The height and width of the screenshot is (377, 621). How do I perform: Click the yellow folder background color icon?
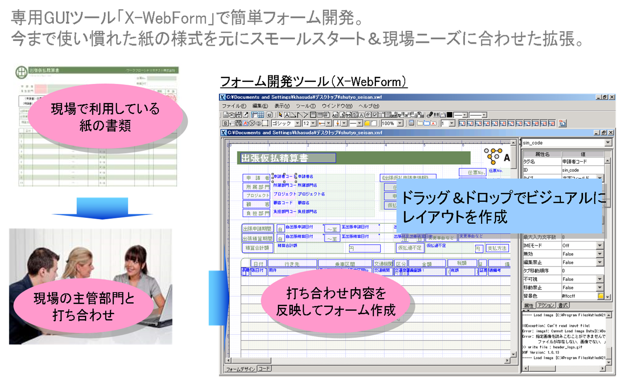tap(367, 123)
